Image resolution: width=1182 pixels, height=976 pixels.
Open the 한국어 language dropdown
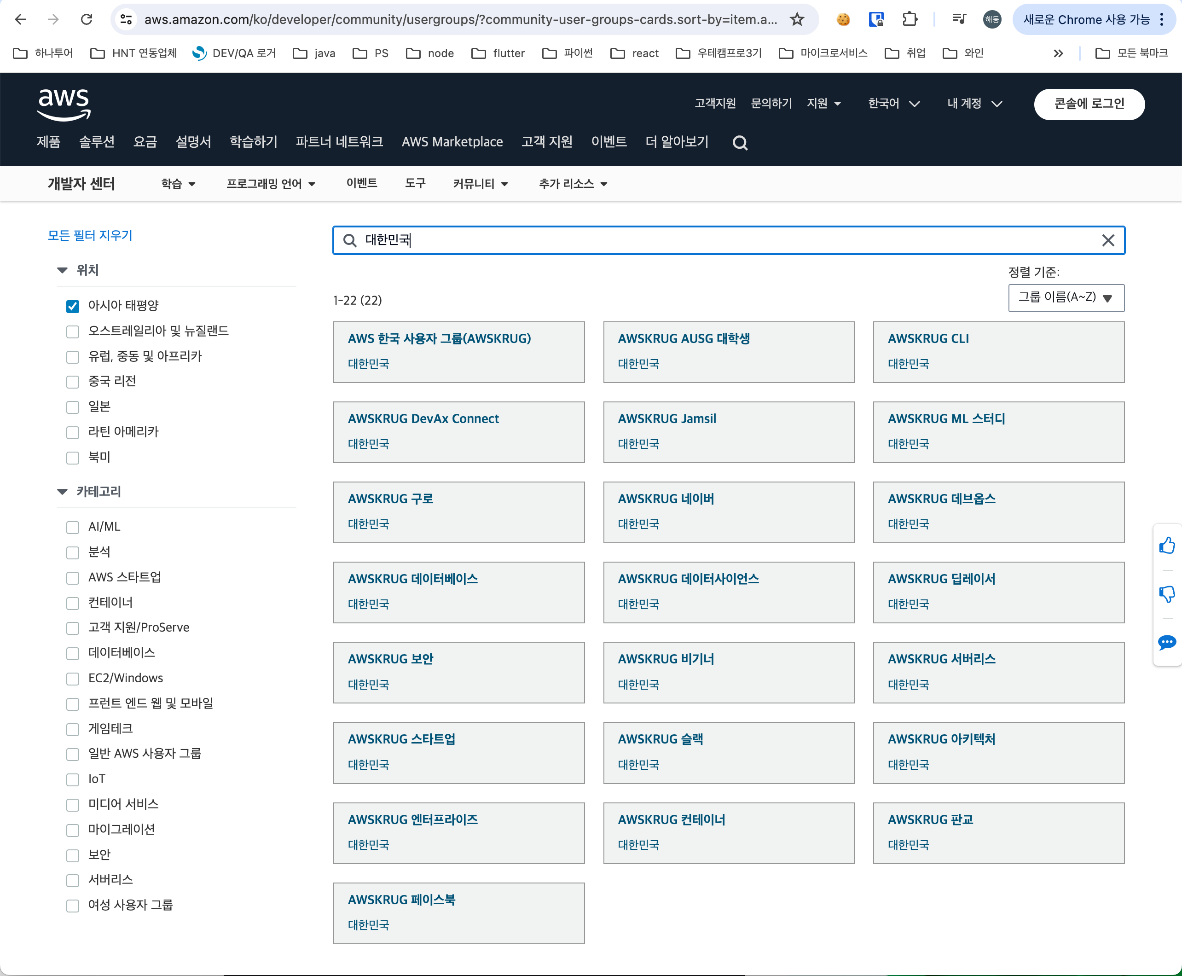coord(894,104)
